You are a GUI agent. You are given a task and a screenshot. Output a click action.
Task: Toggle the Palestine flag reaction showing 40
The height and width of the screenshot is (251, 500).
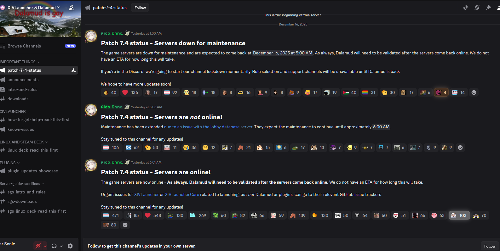(x=350, y=92)
